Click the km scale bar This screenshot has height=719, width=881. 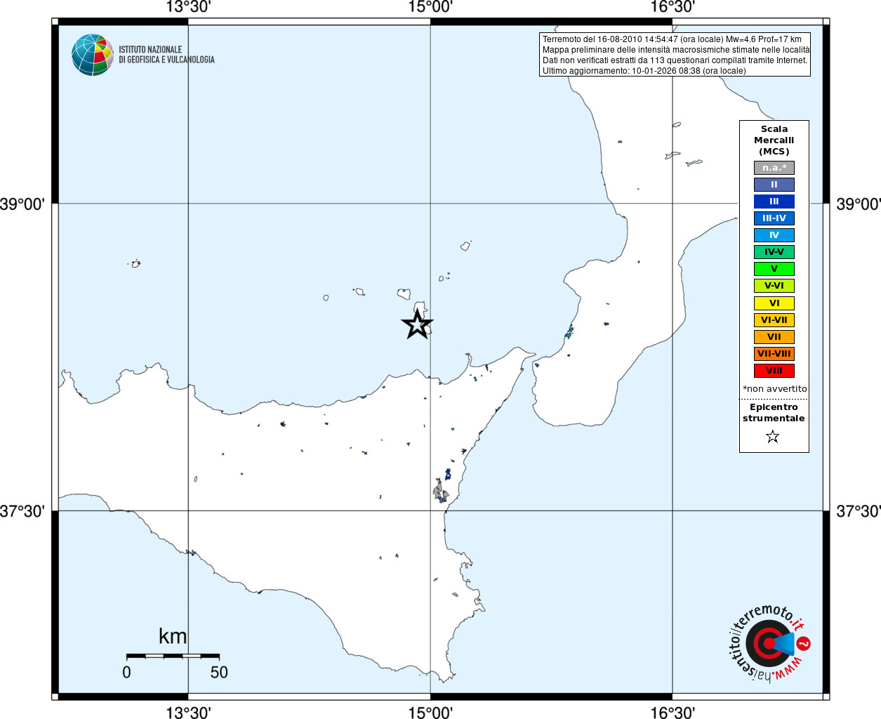(173, 656)
